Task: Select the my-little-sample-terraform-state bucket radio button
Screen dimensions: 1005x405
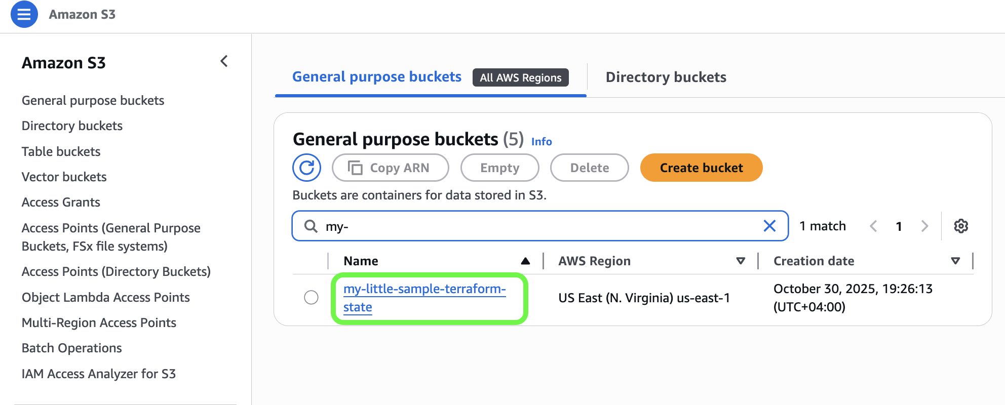Action: click(311, 298)
